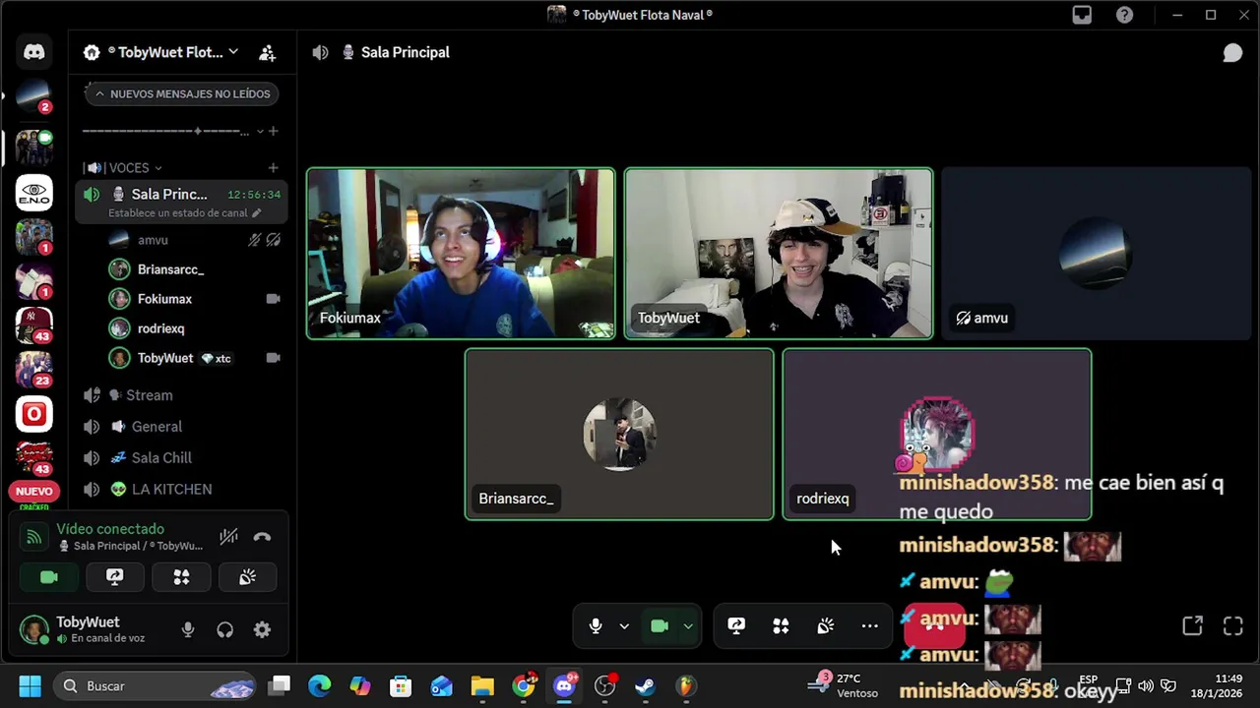
Task: Click invite people icon beside server name
Action: 267,52
